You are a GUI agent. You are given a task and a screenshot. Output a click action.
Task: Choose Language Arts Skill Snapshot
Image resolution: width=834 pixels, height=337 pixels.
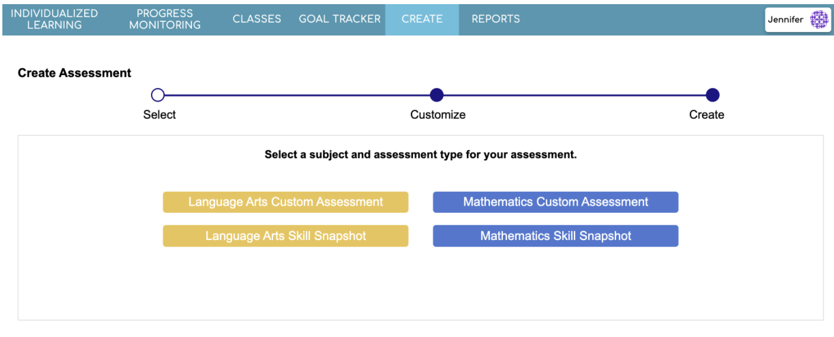point(286,236)
